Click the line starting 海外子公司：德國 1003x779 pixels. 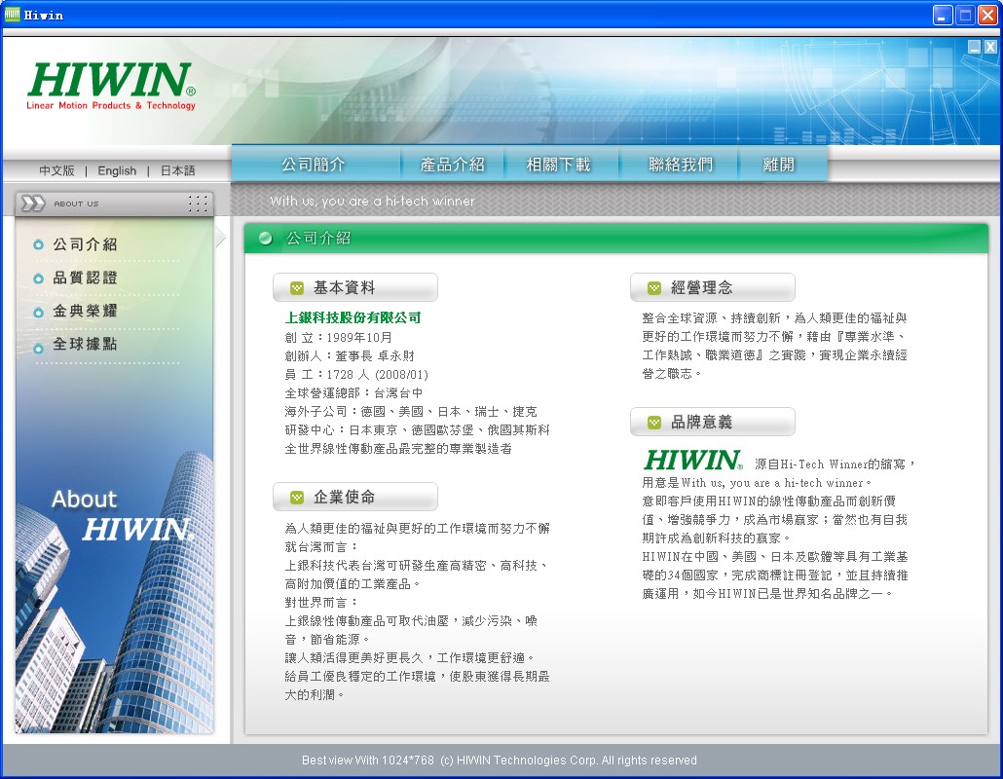click(411, 412)
